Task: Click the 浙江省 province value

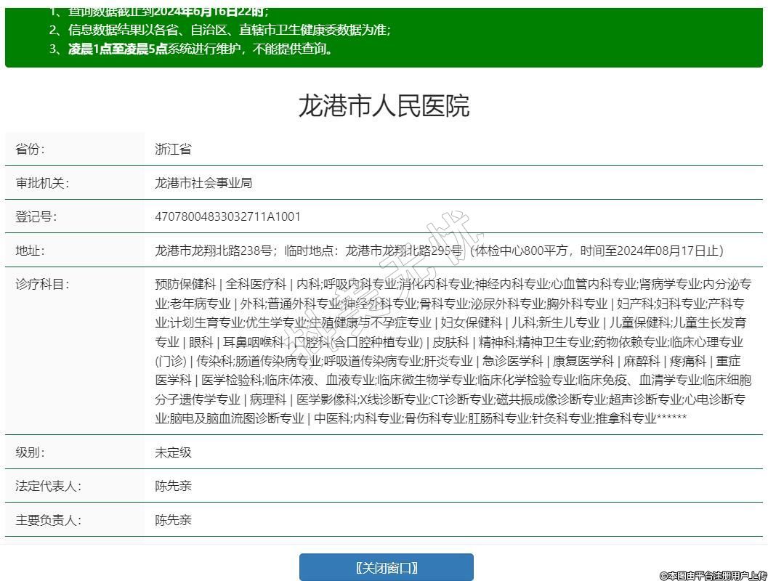Action: tap(173, 150)
